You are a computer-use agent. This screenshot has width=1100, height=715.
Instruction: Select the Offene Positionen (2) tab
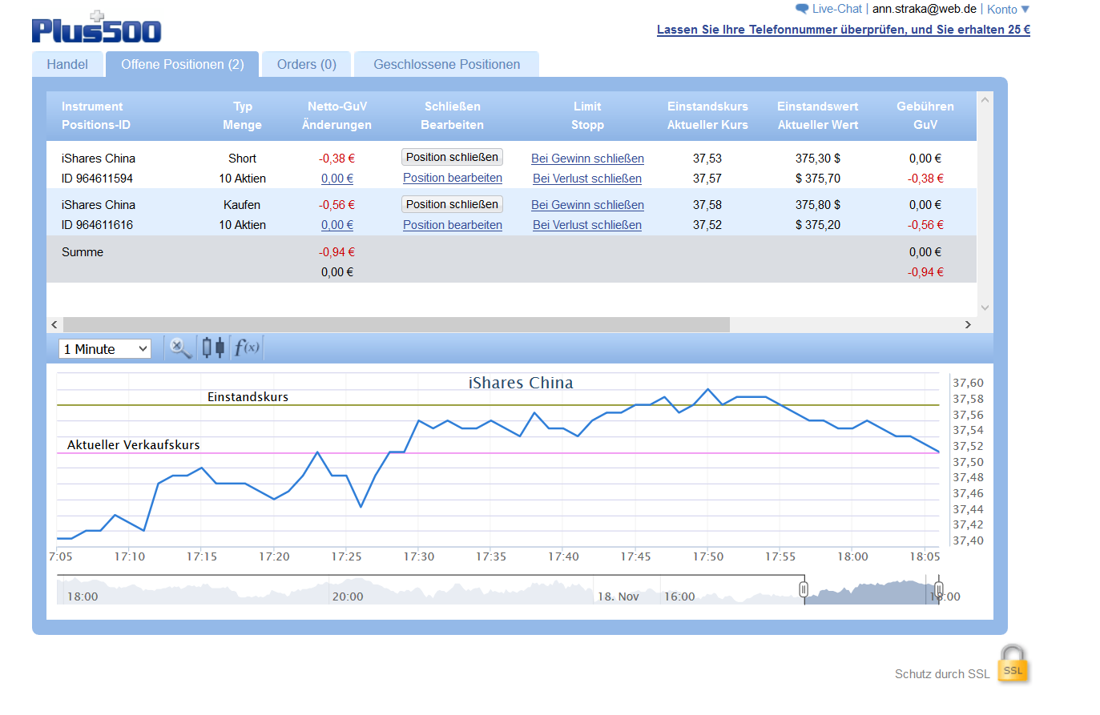(183, 64)
